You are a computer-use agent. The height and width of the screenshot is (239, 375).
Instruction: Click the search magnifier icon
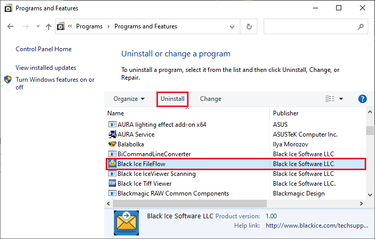(x=360, y=26)
